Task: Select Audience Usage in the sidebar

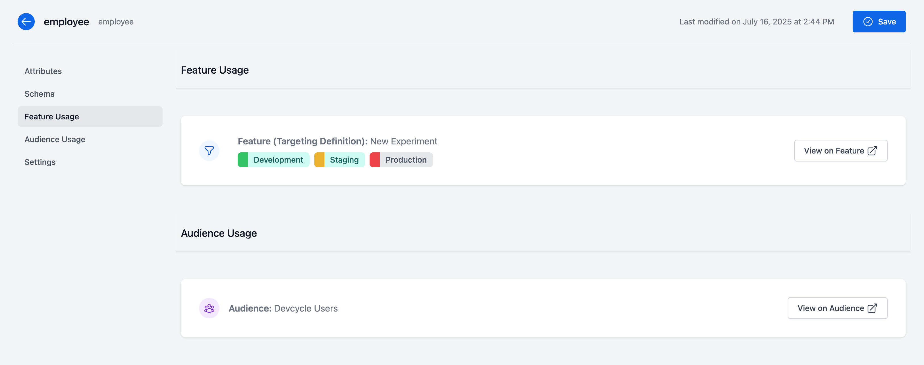Action: coord(55,139)
